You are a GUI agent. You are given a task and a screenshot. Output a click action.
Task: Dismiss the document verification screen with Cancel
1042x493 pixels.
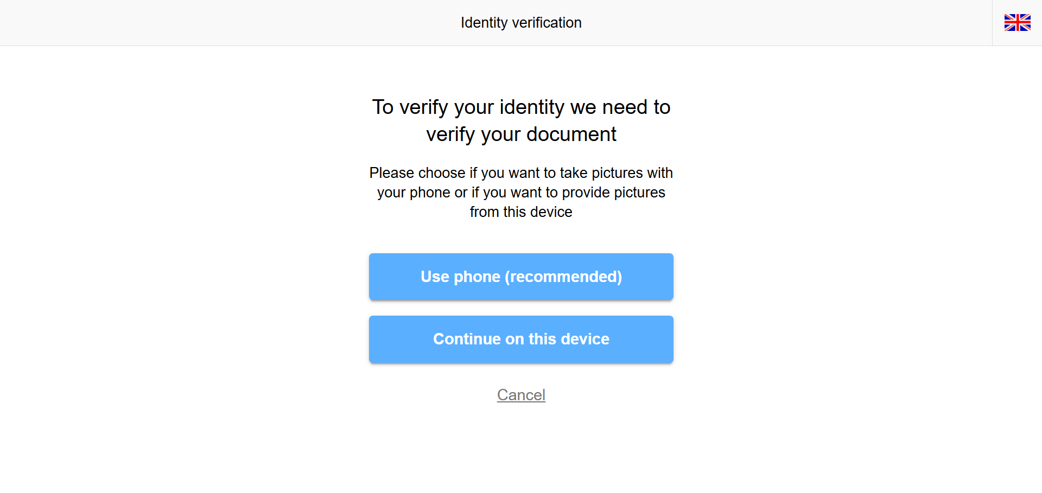[x=521, y=395]
